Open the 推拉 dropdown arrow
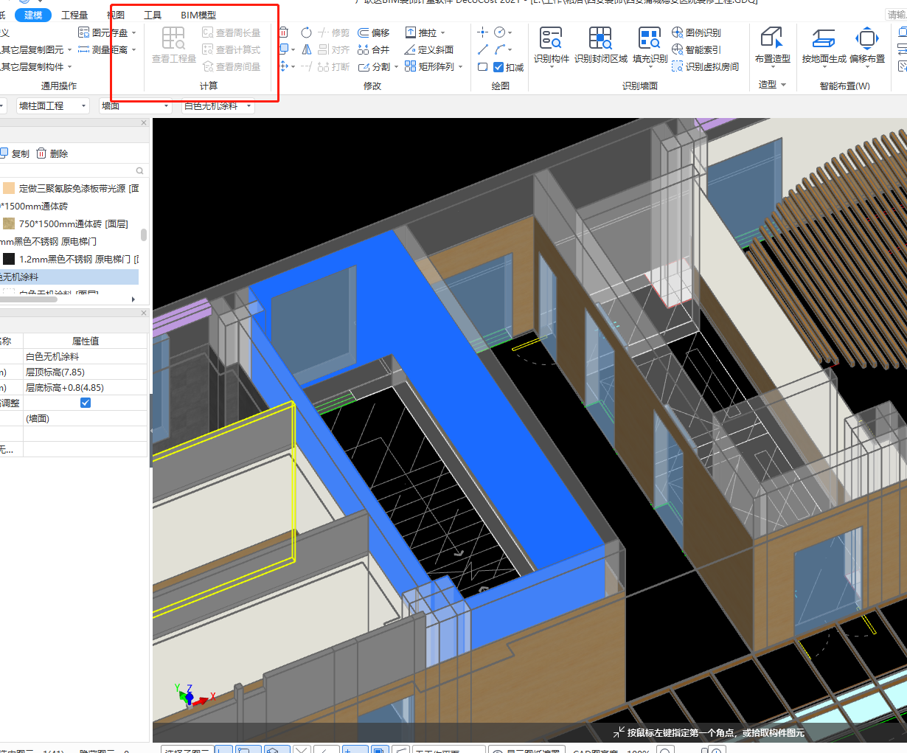 pyautogui.click(x=442, y=32)
